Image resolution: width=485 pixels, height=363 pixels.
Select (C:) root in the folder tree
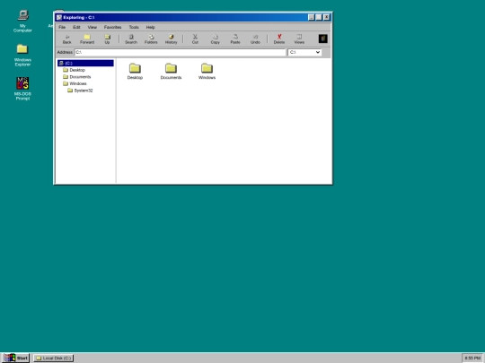pos(85,63)
